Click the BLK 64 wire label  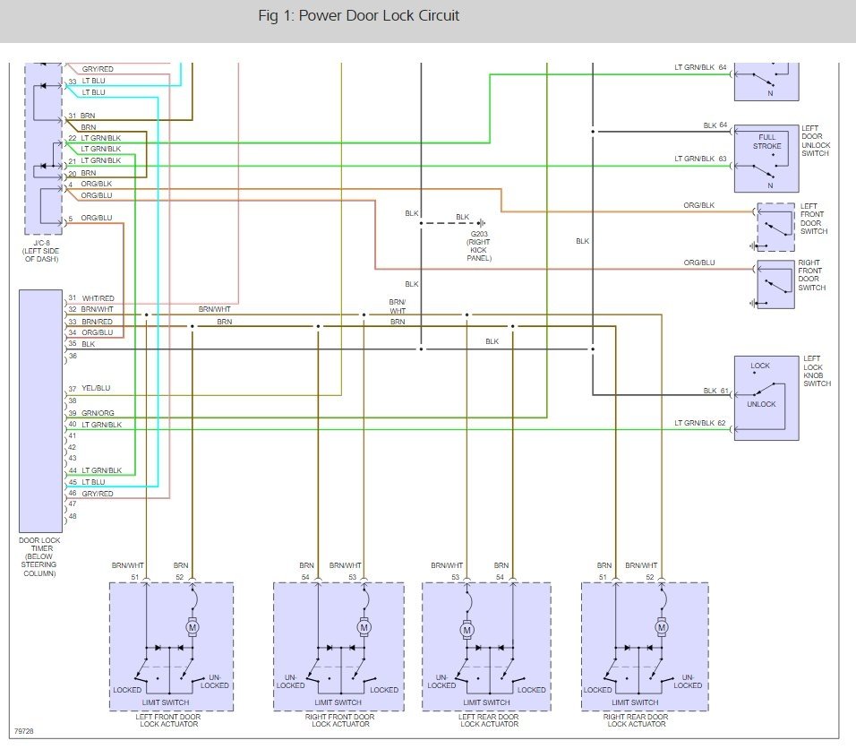(715, 125)
